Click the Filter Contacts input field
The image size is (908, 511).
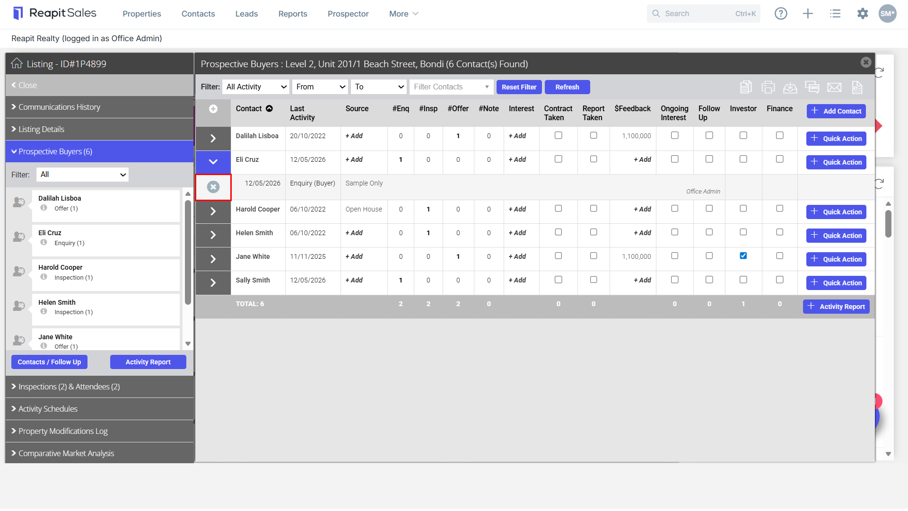coord(451,87)
